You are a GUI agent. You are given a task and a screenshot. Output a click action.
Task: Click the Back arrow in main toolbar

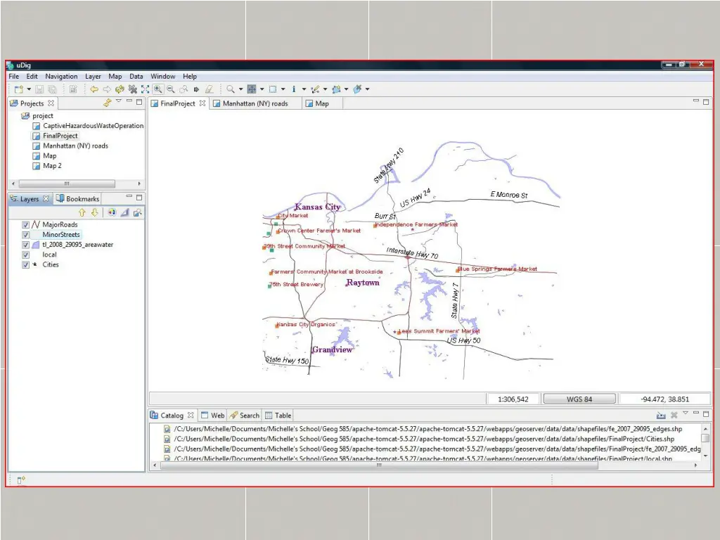pyautogui.click(x=94, y=89)
